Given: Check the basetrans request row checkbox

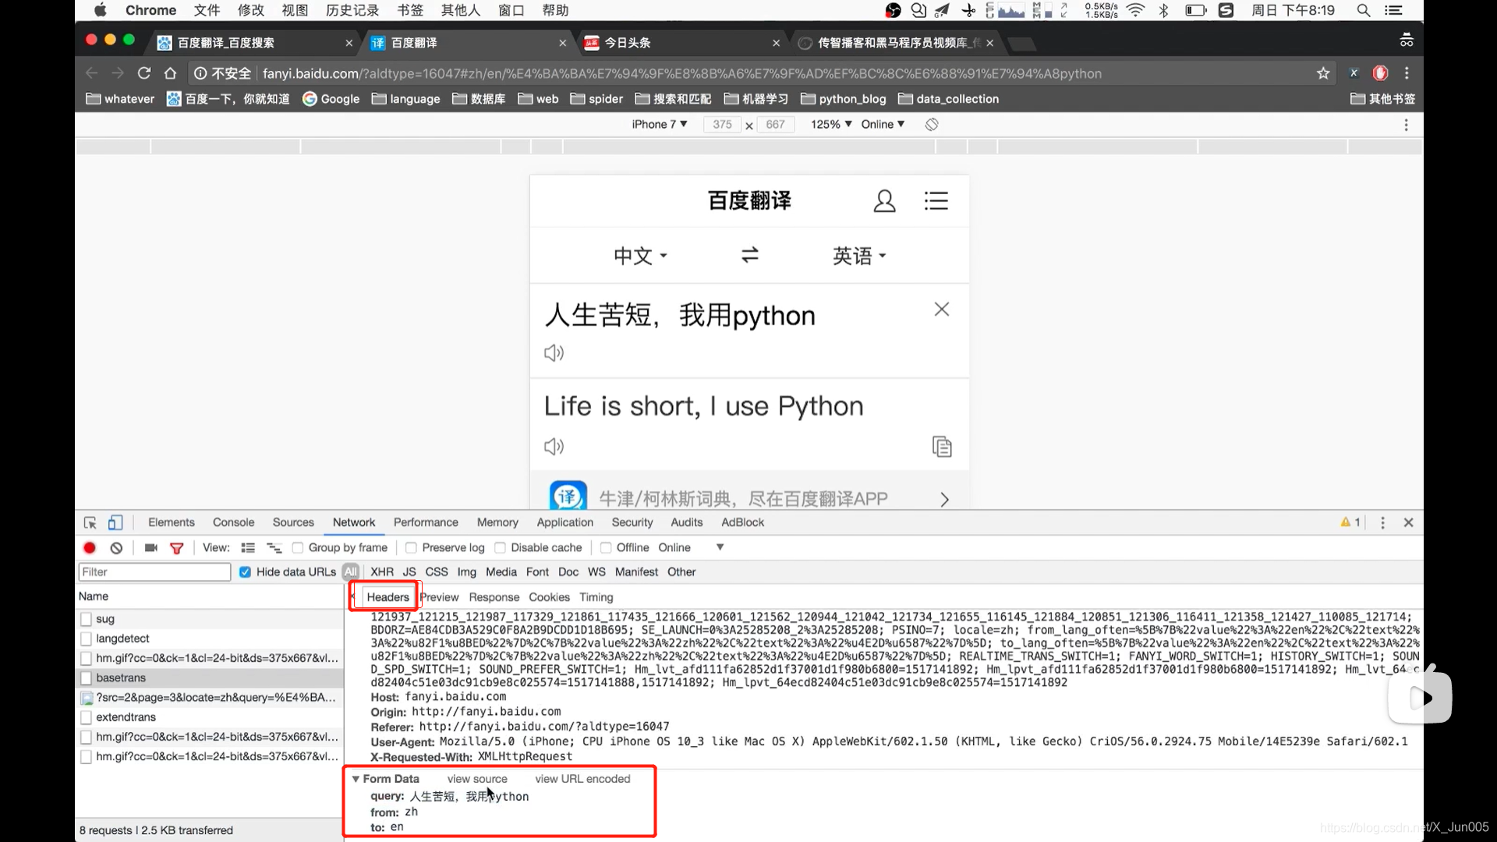Looking at the screenshot, I should click(87, 678).
